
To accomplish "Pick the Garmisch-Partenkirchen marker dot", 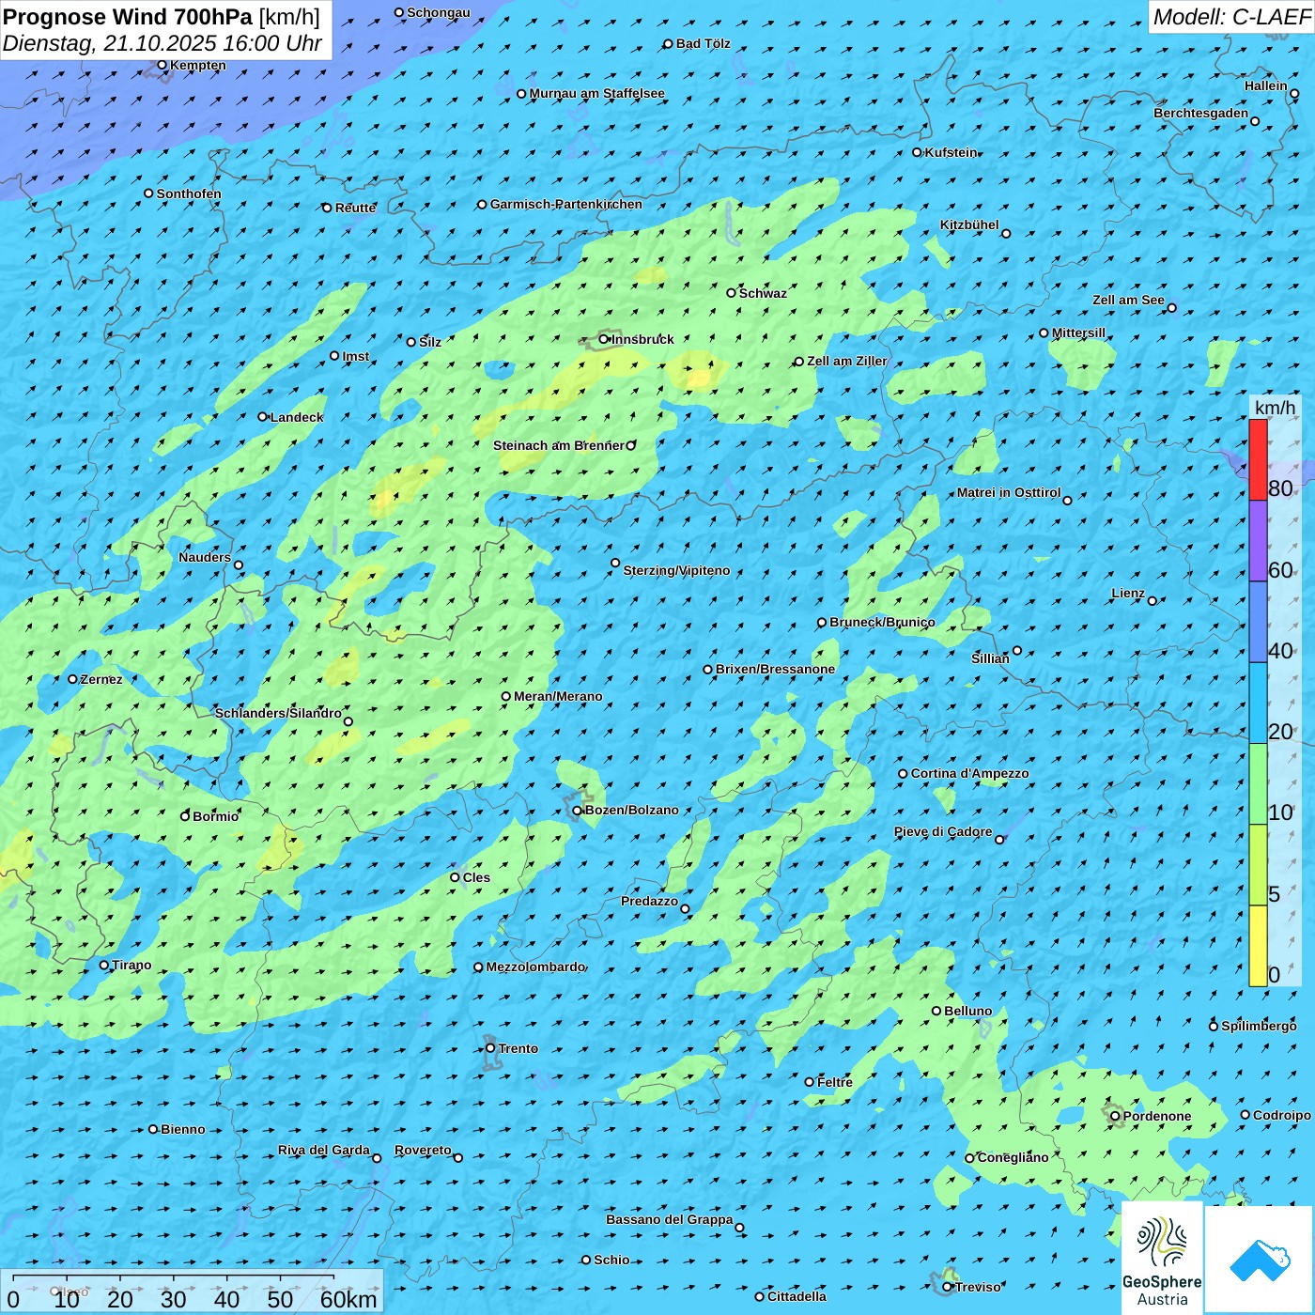I will 482,204.
